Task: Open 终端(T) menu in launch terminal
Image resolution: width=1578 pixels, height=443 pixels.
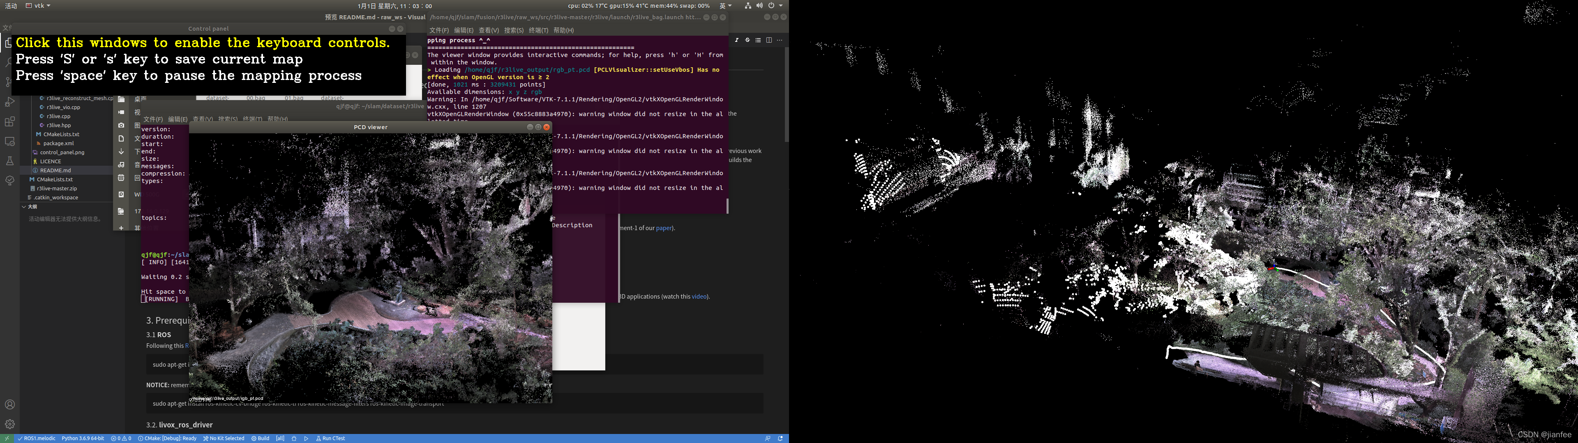Action: (538, 30)
